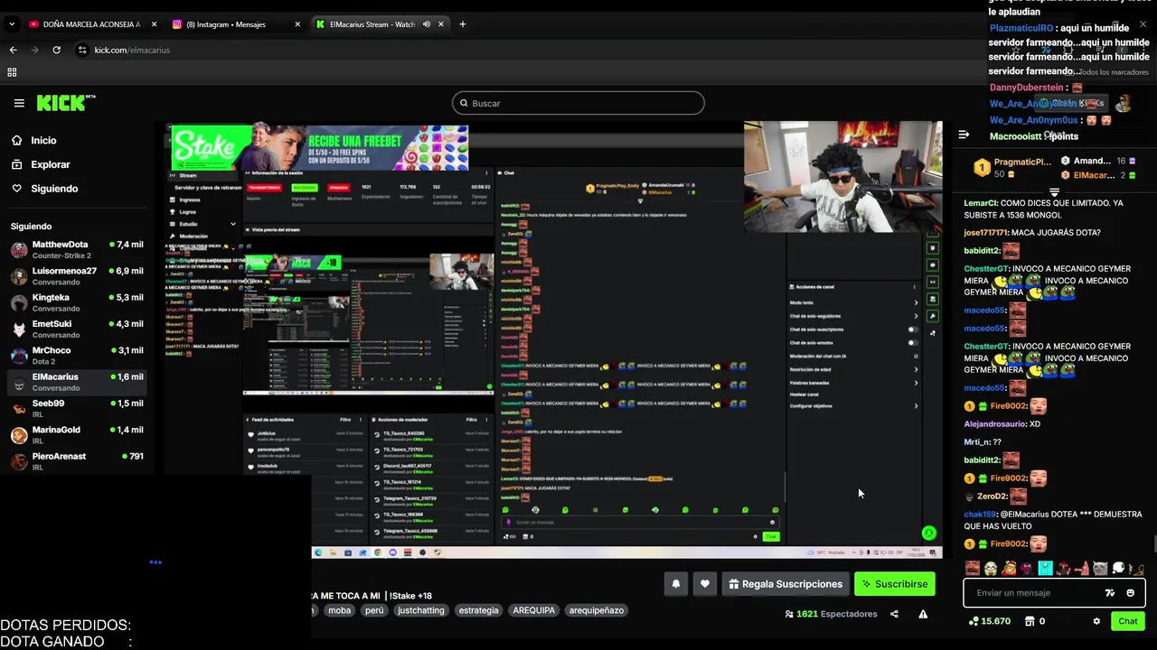The height and width of the screenshot is (650, 1157).
Task: Click the estrategia tag
Action: (x=478, y=610)
